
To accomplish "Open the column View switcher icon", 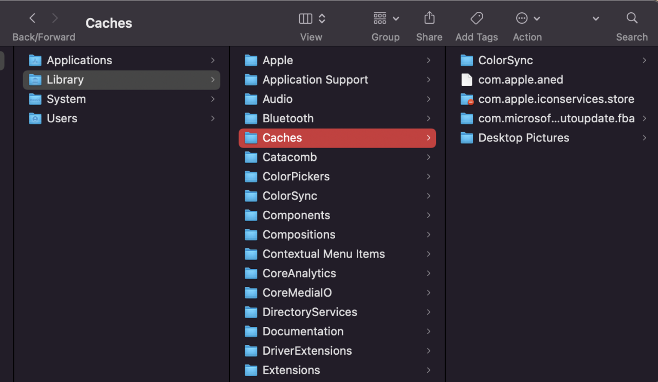I will pos(305,19).
